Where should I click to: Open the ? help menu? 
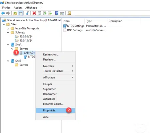(x=41, y=8)
